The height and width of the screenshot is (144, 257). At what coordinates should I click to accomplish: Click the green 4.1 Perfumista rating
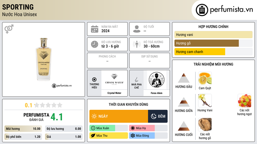click(x=57, y=117)
